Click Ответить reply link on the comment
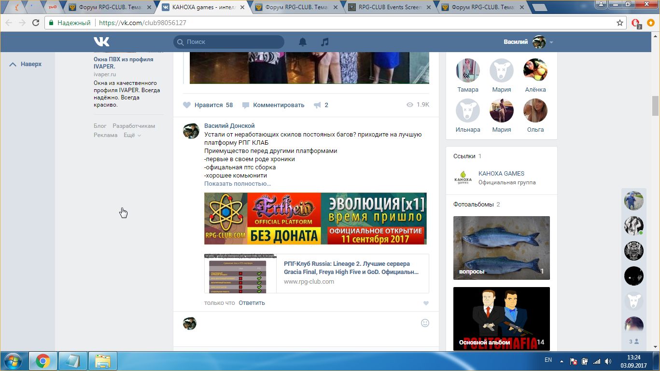The width and height of the screenshot is (660, 371). pyautogui.click(x=252, y=303)
